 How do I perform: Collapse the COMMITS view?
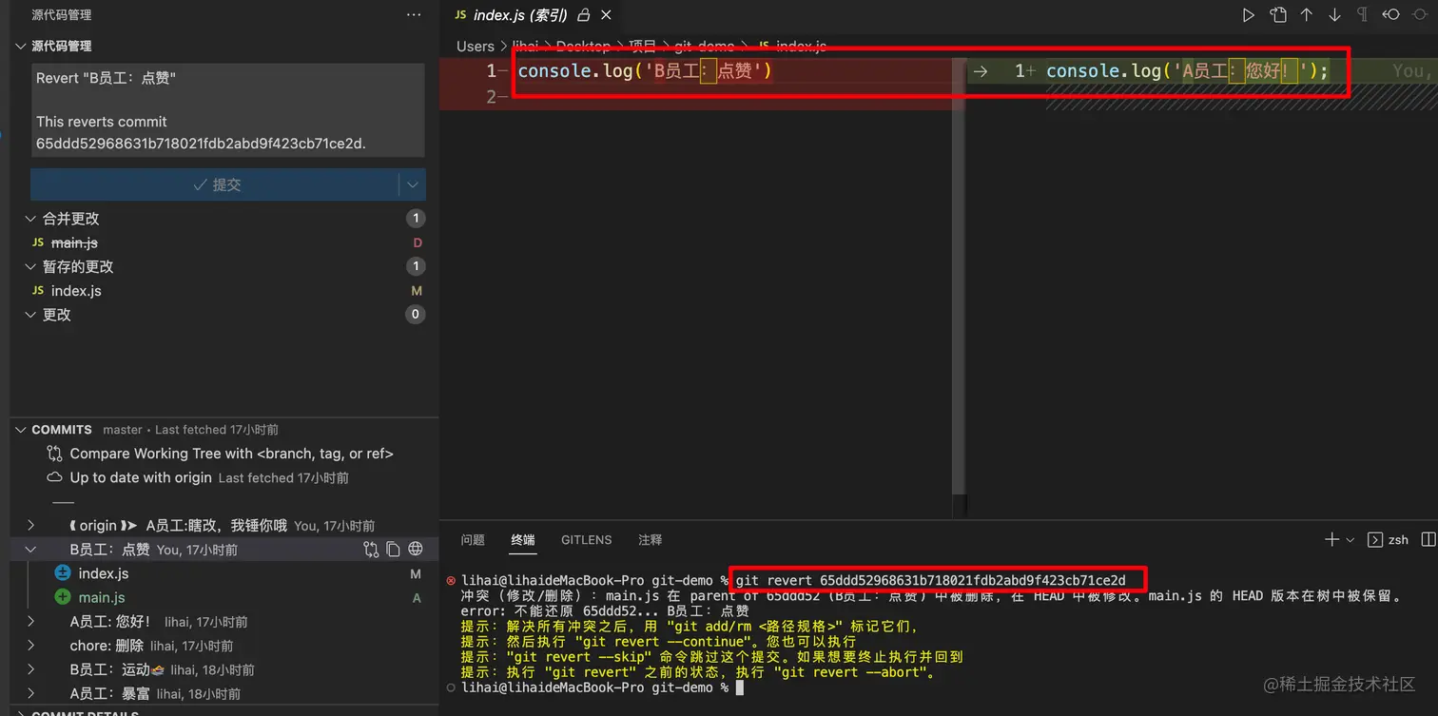point(21,430)
